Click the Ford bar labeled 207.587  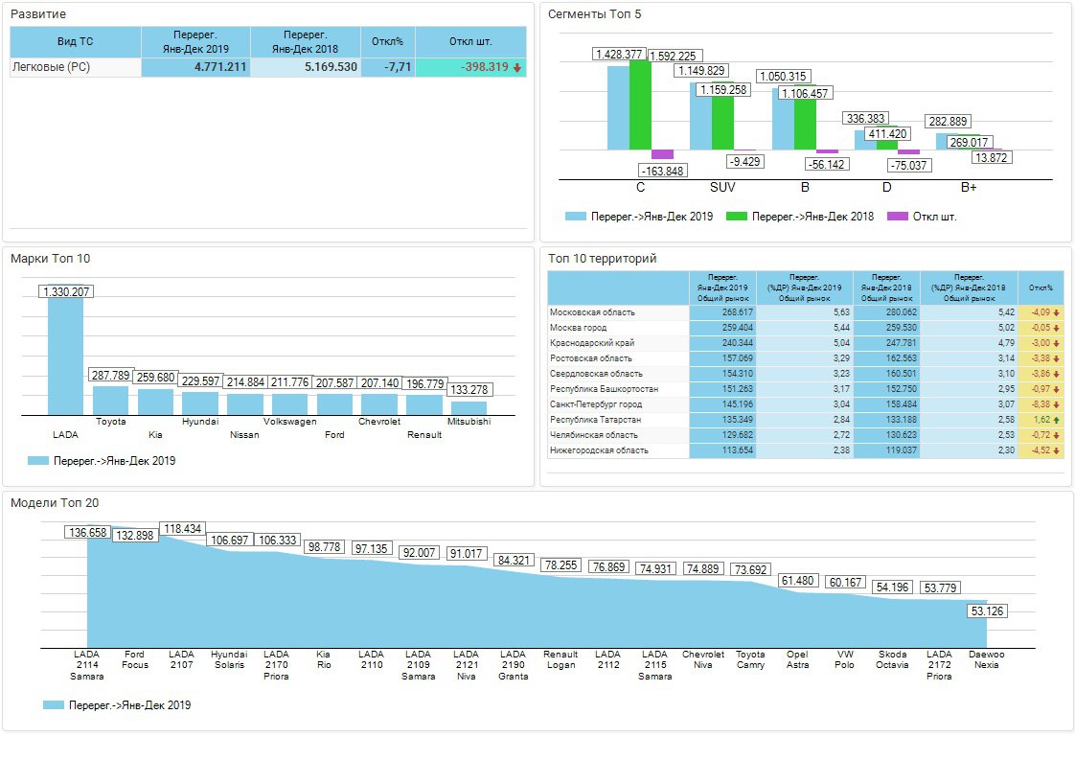(x=334, y=404)
